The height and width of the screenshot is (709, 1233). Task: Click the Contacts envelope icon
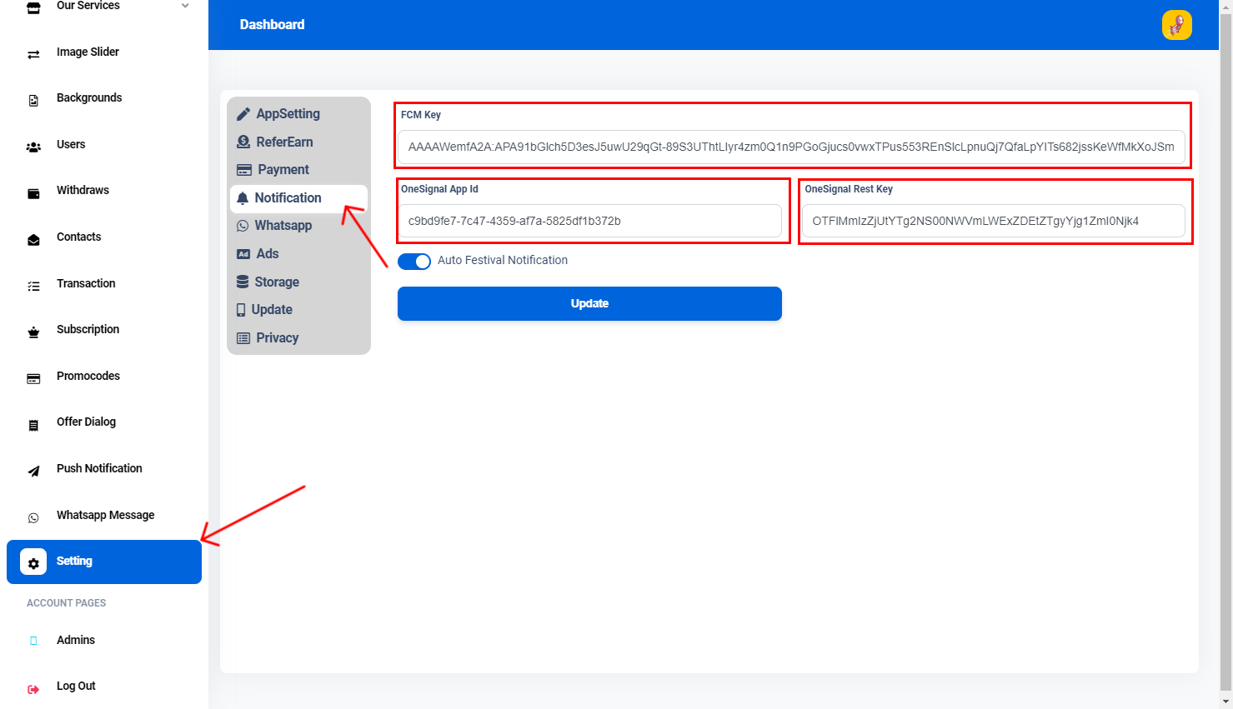pos(33,240)
